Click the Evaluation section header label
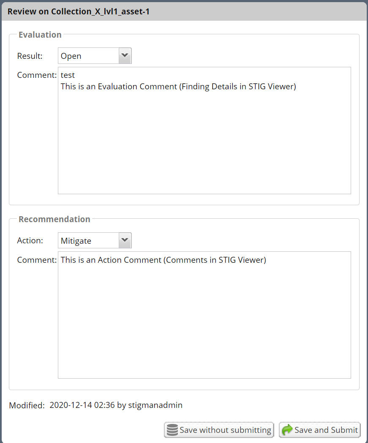The width and height of the screenshot is (368, 443). pos(40,35)
